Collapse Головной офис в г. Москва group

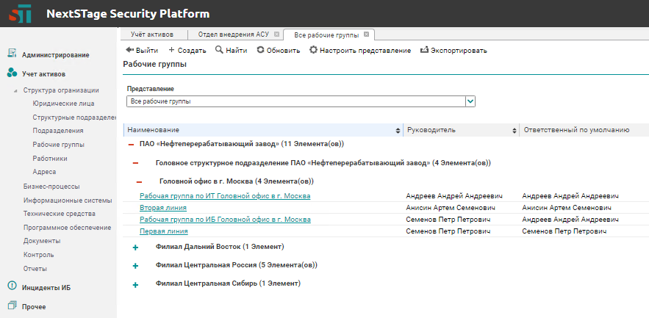pyautogui.click(x=138, y=181)
